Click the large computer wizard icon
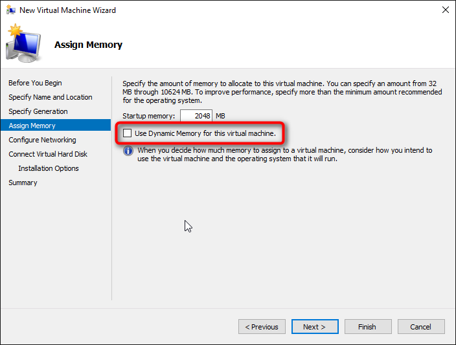This screenshot has width=456, height=345. tap(23, 43)
